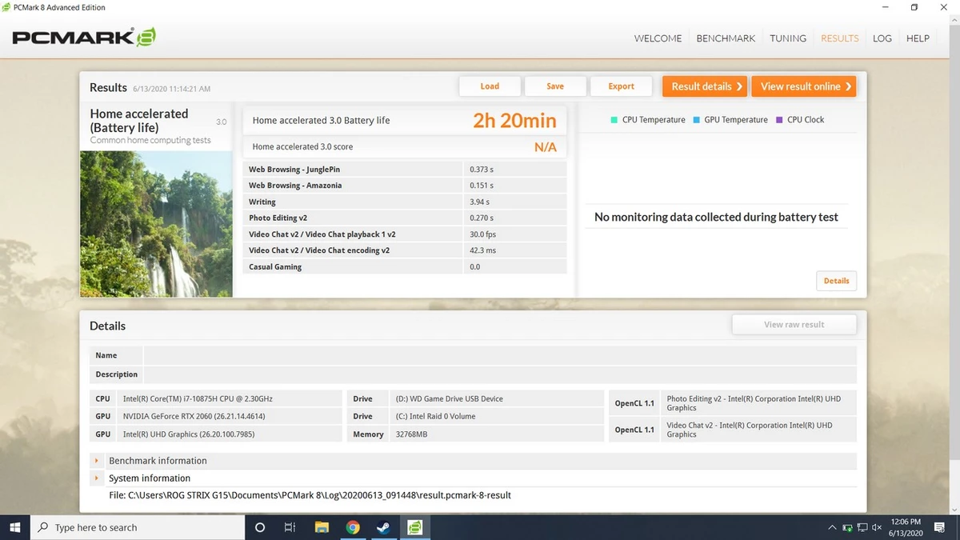The height and width of the screenshot is (540, 960).
Task: Open Result details
Action: pos(705,86)
